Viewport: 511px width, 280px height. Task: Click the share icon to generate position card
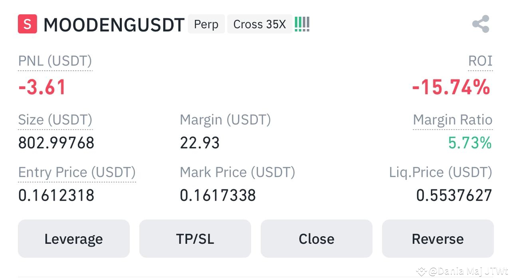[481, 23]
